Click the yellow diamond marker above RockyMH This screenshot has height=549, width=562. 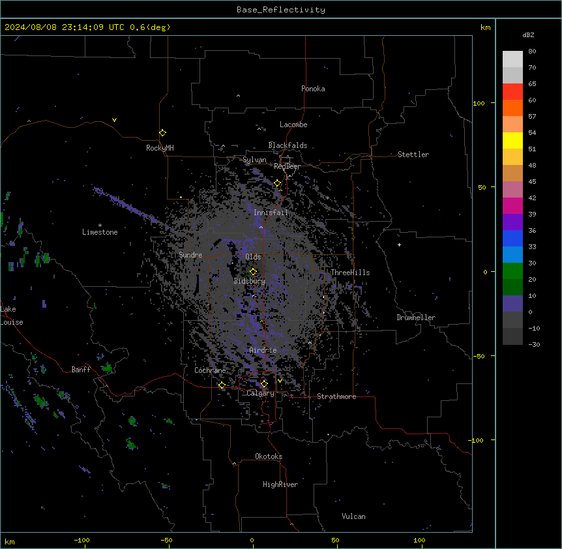pos(162,133)
